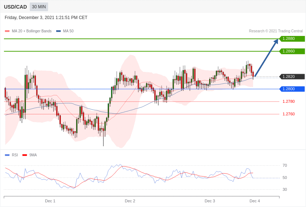Click the 9MA legend label
The image size is (306, 207).
(x=33, y=155)
